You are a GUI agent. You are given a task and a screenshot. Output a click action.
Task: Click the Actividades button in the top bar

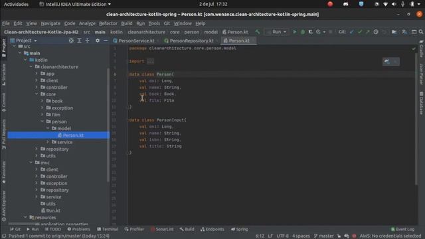16,5
